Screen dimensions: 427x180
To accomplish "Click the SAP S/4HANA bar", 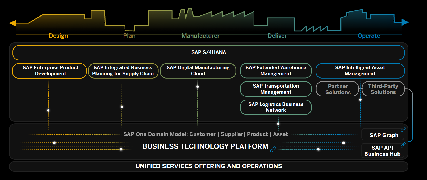I will 208,52.
